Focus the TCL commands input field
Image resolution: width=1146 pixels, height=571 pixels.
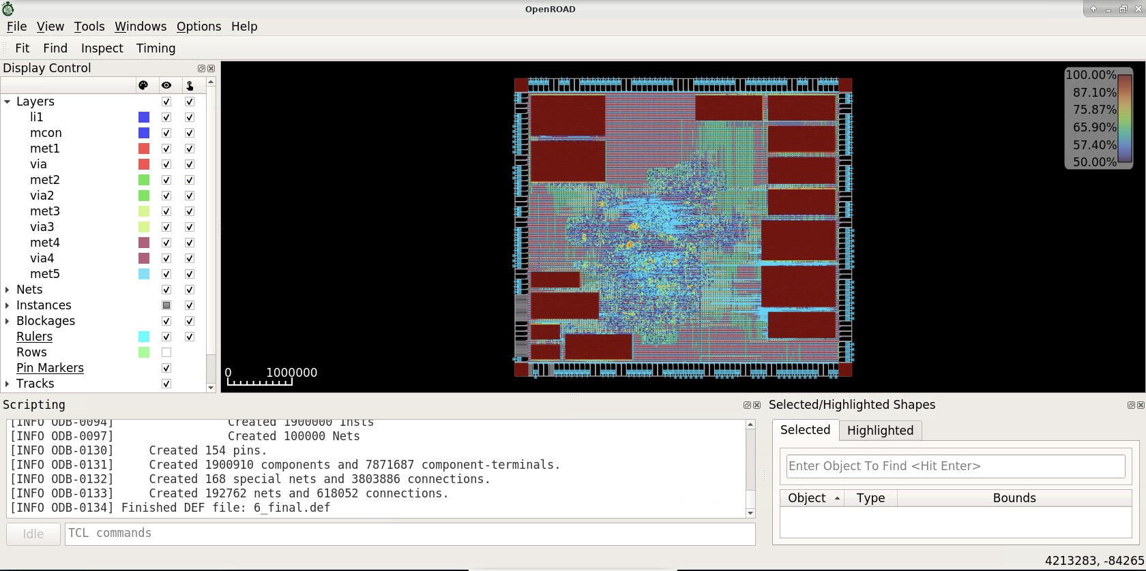409,534
